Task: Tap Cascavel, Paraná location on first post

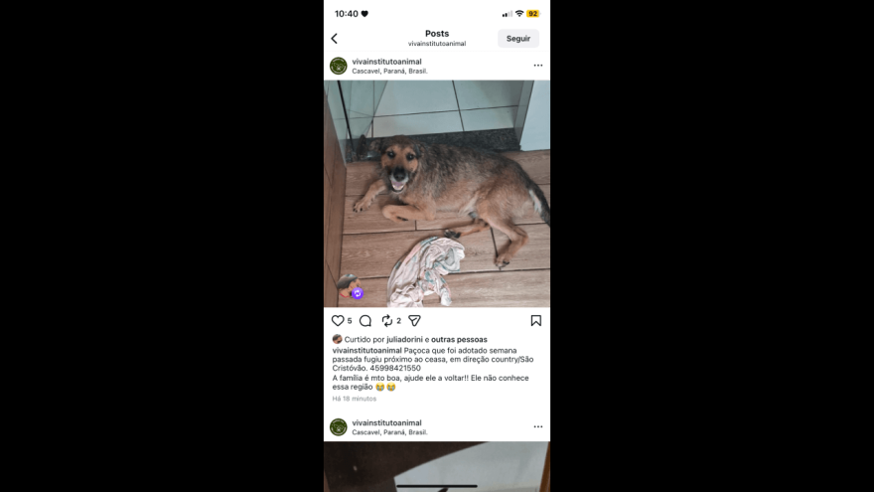Action: coord(389,71)
